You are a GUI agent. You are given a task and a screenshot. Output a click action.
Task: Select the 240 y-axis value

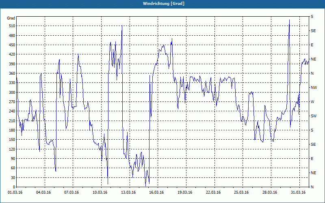pyautogui.click(x=12, y=111)
